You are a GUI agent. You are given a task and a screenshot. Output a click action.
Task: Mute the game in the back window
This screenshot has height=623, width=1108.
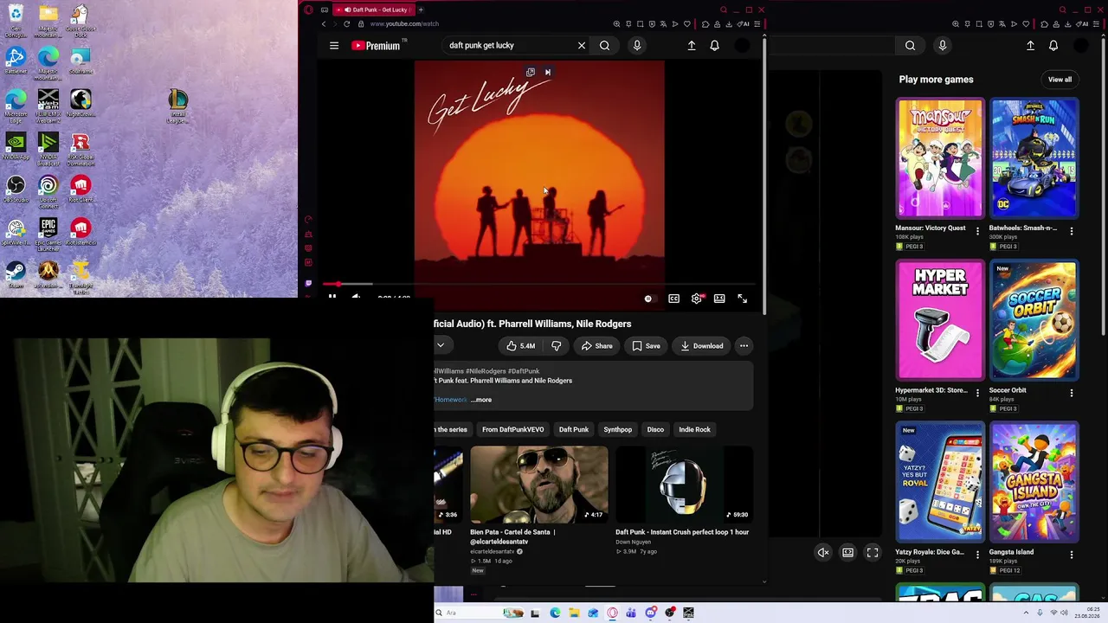click(823, 553)
